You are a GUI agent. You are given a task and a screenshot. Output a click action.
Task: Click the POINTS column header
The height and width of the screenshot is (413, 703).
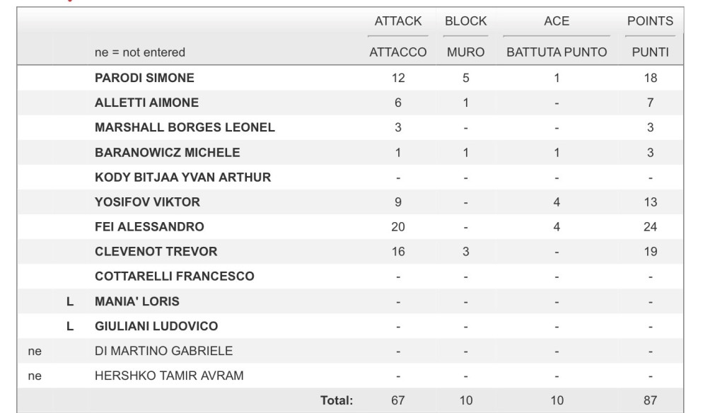point(650,21)
